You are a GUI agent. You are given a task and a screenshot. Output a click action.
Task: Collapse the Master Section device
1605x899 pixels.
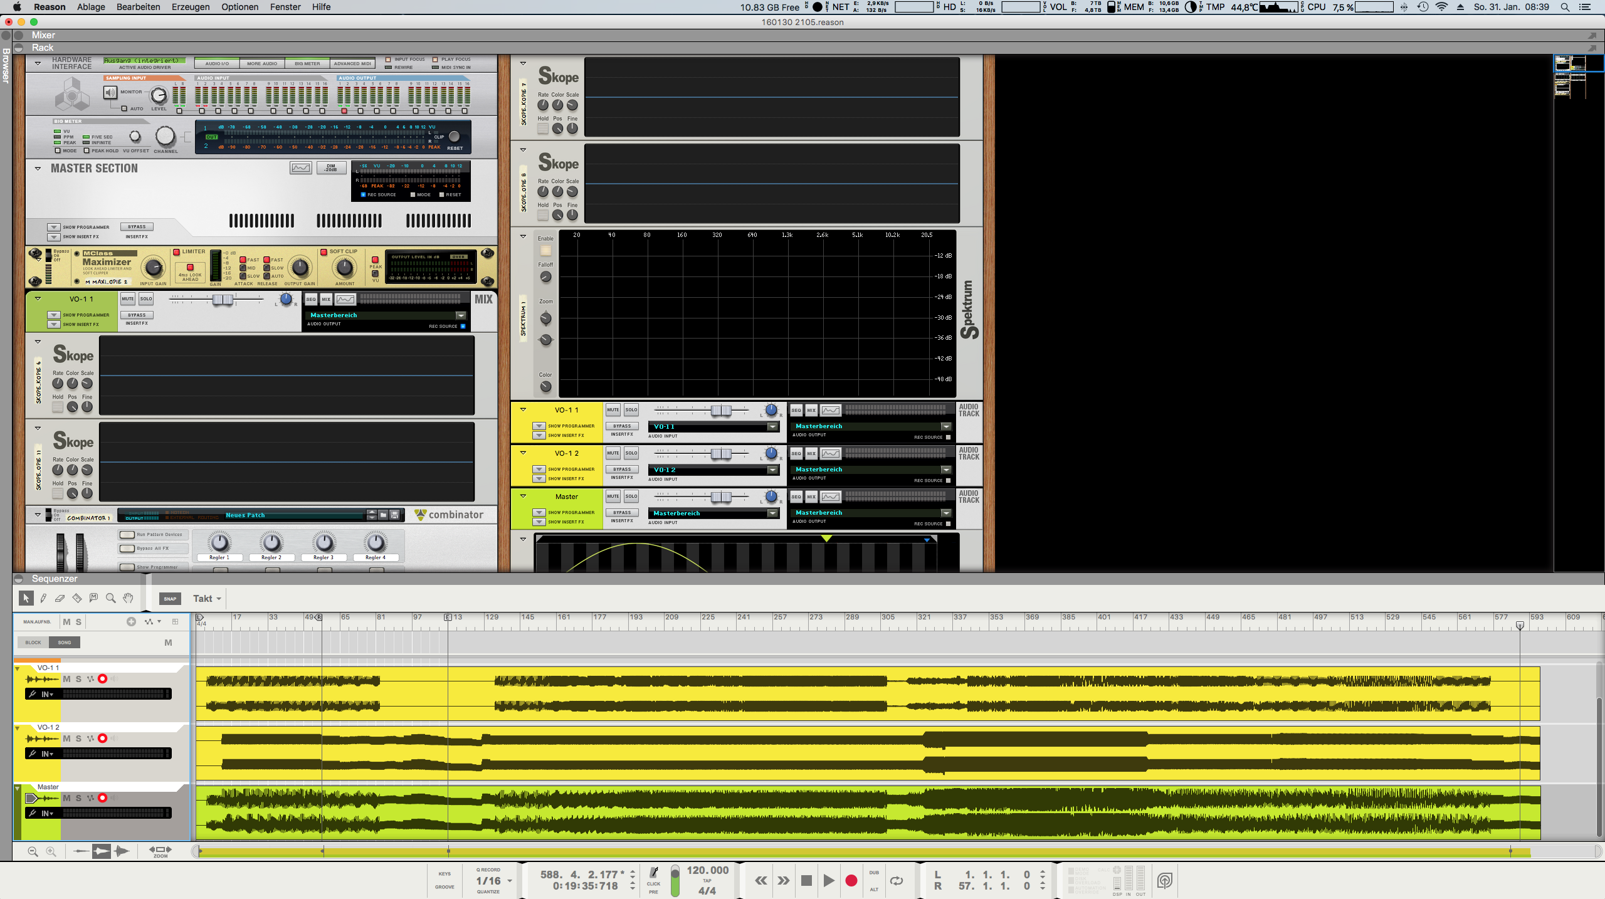38,169
